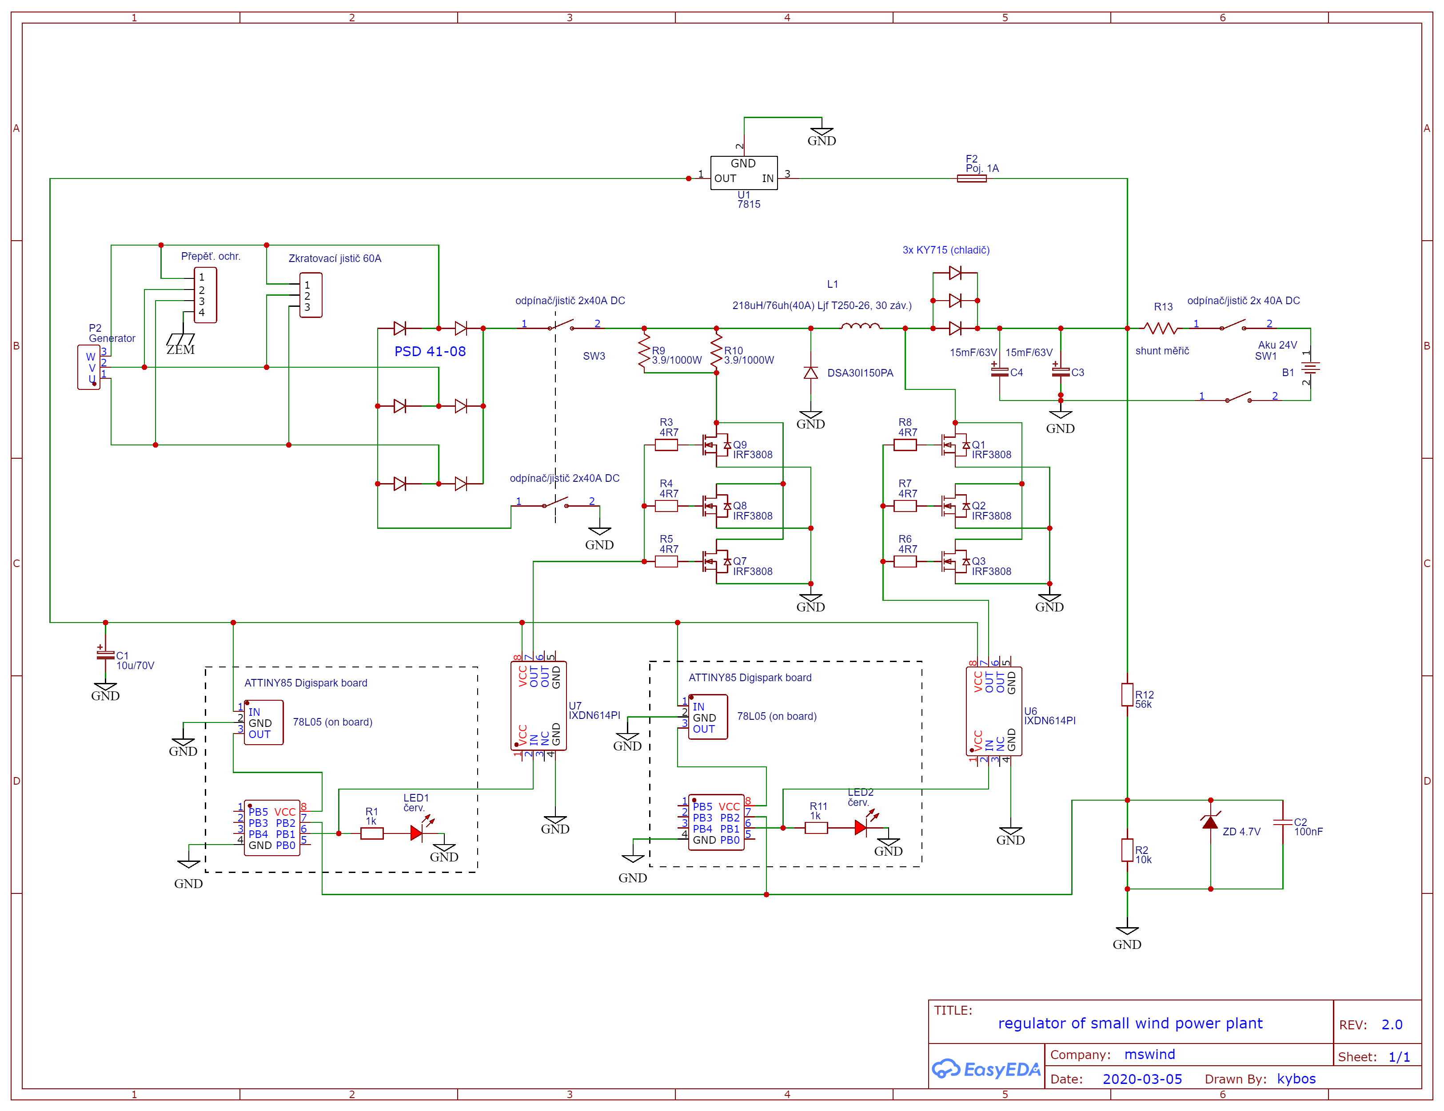Select the Zkratovací jistič 3-pin connector
The height and width of the screenshot is (1111, 1444).
point(311,295)
